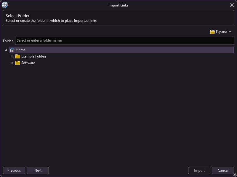
Task: Click the Software folder icon
Action: 18,63
